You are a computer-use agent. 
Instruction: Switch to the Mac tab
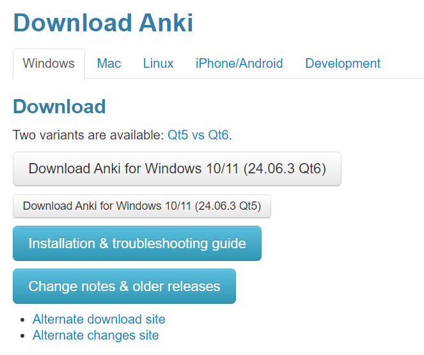[109, 63]
